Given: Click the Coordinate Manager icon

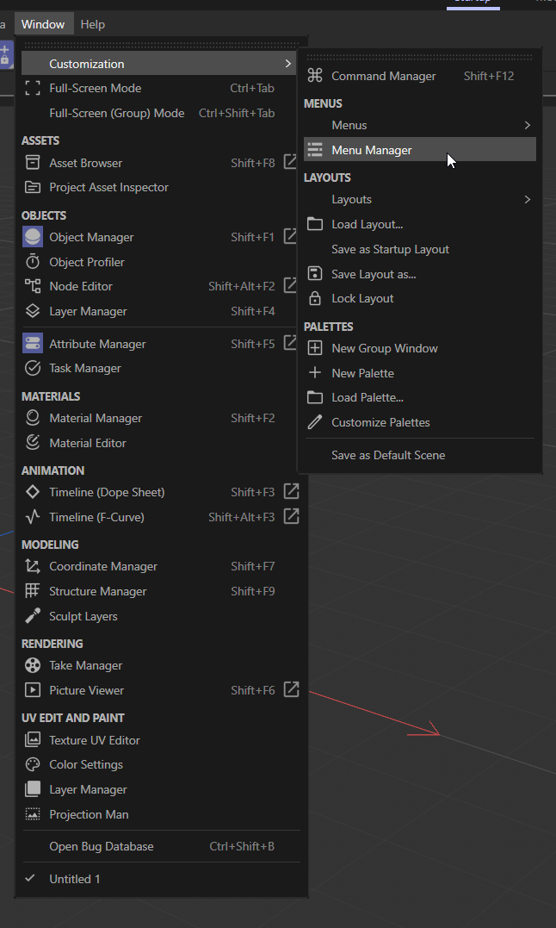Looking at the screenshot, I should tap(33, 566).
